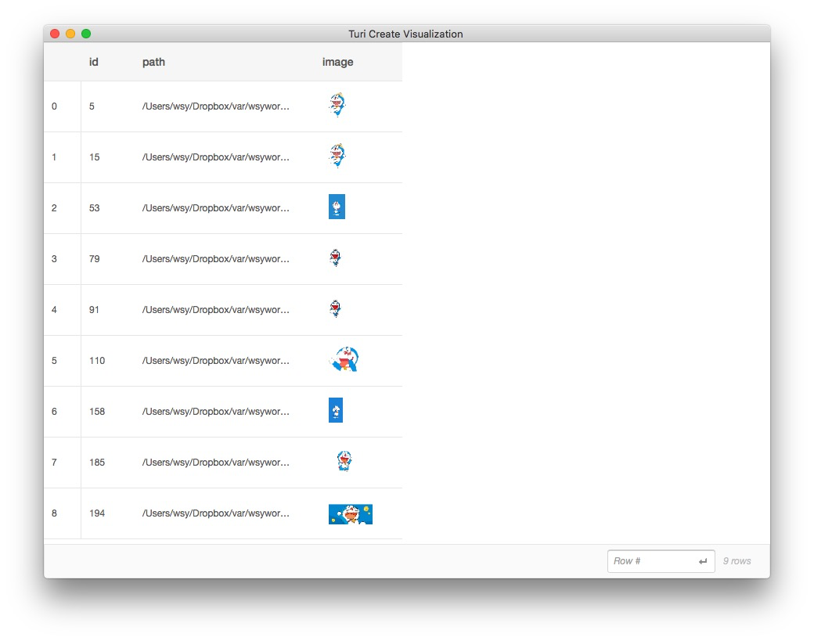Click the image column header
This screenshot has width=814, height=641.
point(337,62)
